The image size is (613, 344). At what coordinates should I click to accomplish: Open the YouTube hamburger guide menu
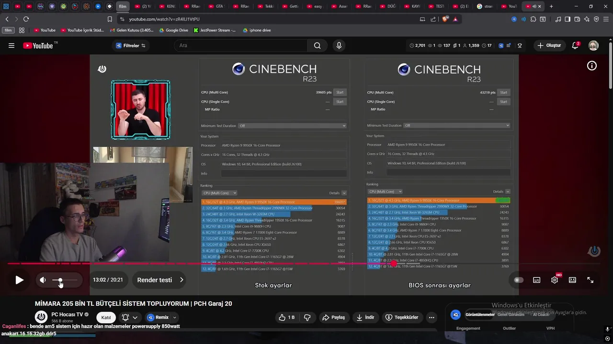(x=11, y=45)
